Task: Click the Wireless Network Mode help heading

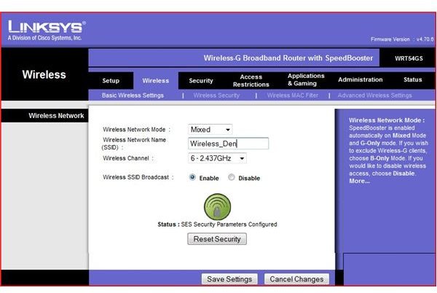Action: pos(387,120)
